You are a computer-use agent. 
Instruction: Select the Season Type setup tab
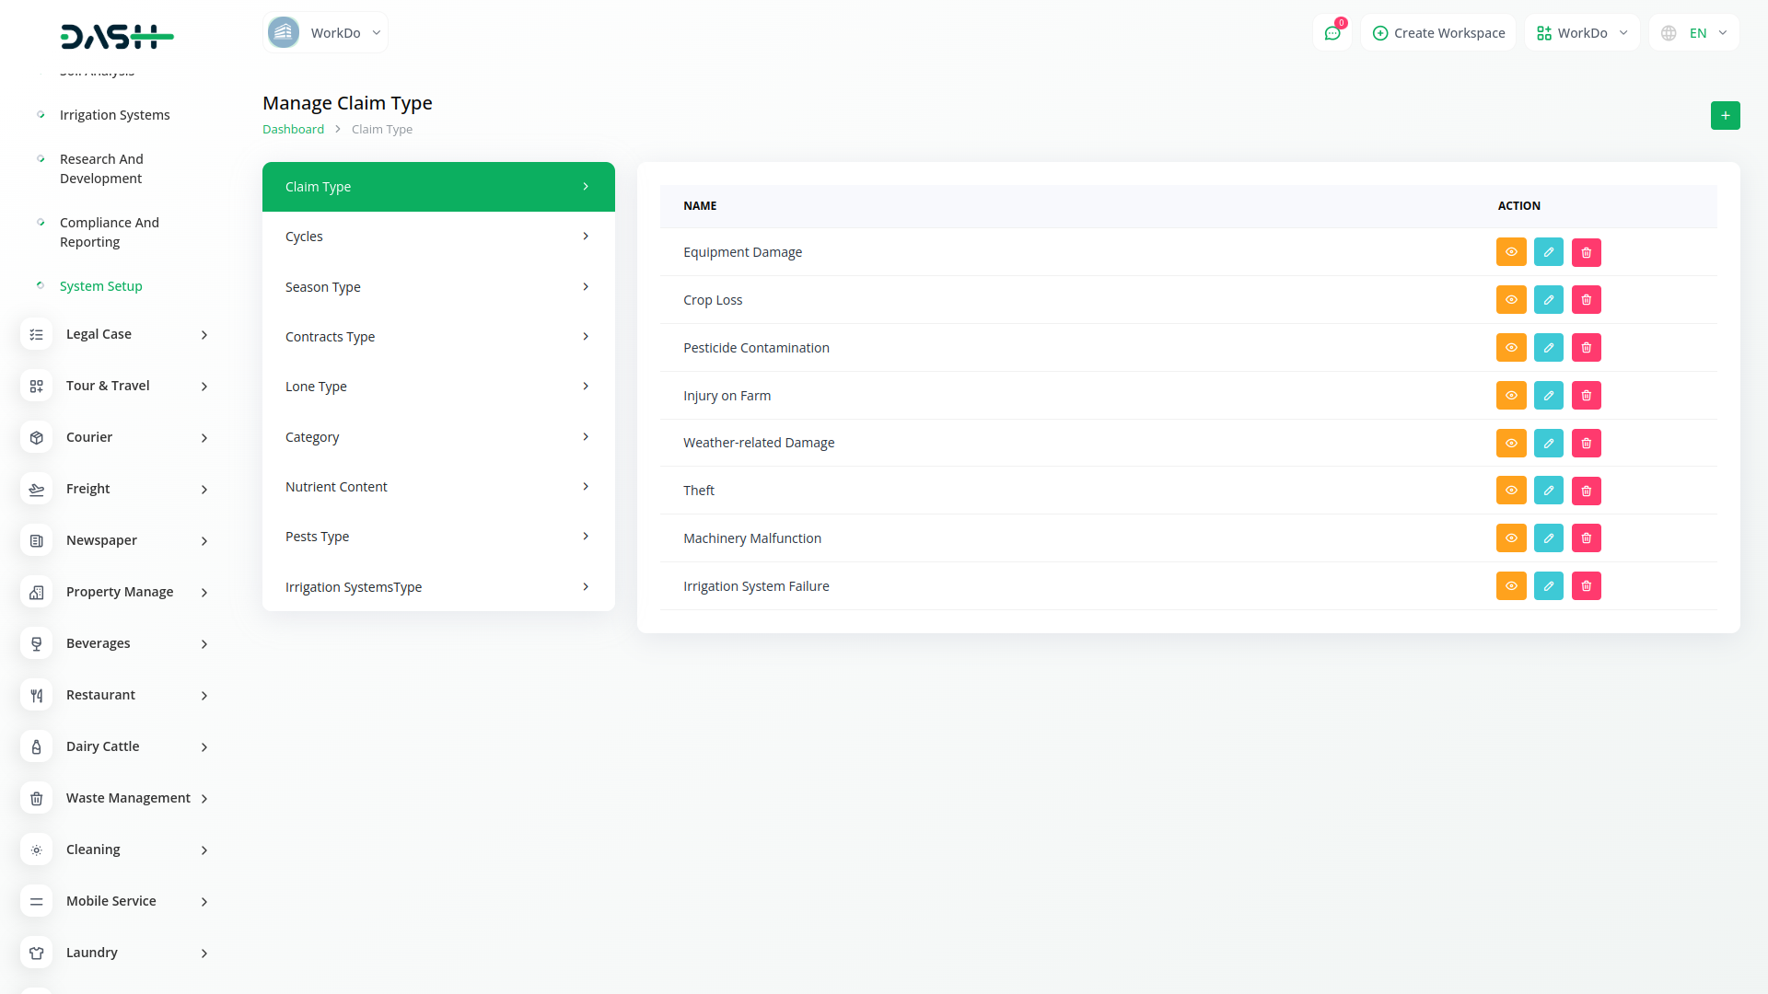437,287
